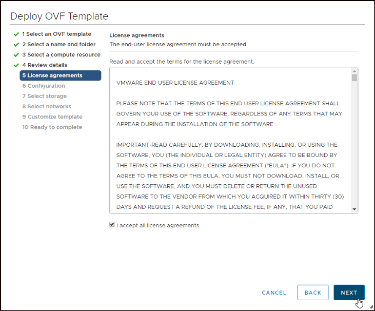Click checkmark icon next to Select a name and folder
This screenshot has width=375, height=311.
click(x=16, y=45)
